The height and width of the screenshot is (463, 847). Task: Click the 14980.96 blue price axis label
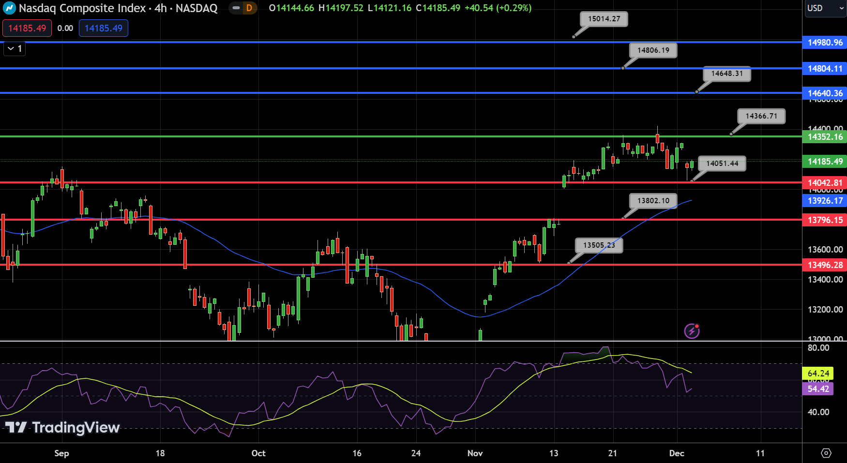click(x=825, y=43)
